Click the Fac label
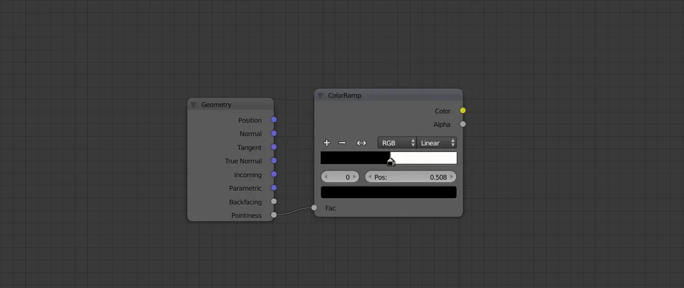This screenshot has height=288, width=684. tap(331, 208)
